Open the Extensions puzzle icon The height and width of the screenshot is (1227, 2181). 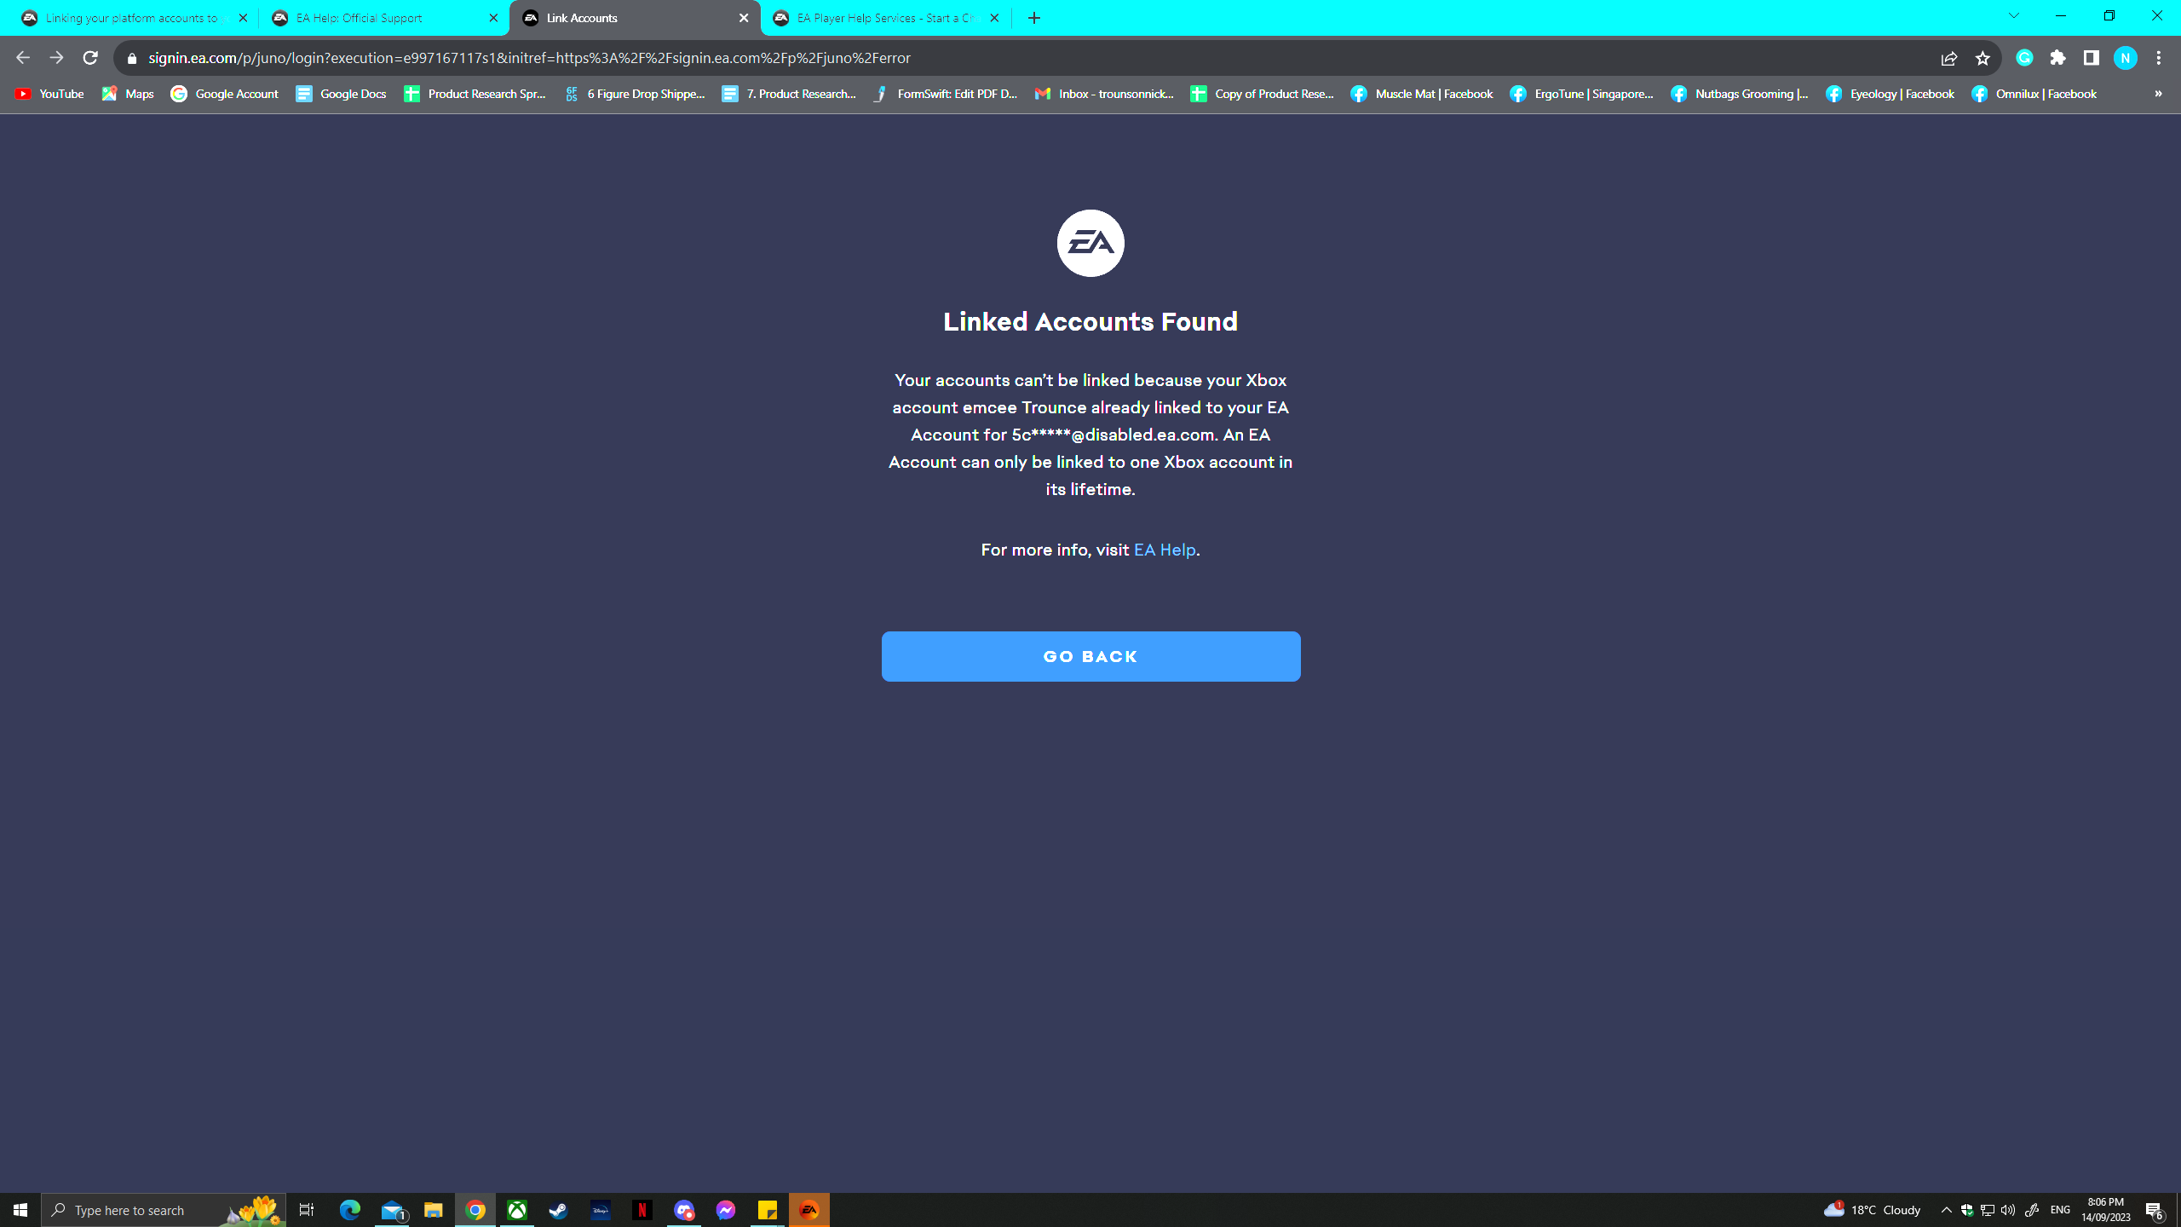[2058, 58]
